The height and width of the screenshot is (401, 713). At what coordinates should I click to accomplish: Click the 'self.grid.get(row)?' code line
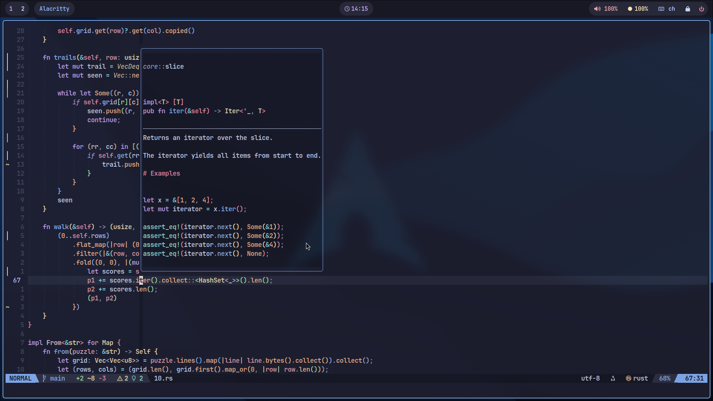[126, 31]
